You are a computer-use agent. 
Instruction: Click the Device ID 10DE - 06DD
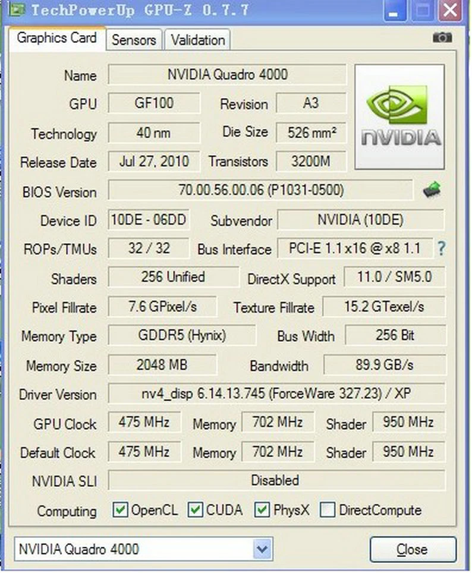(149, 219)
